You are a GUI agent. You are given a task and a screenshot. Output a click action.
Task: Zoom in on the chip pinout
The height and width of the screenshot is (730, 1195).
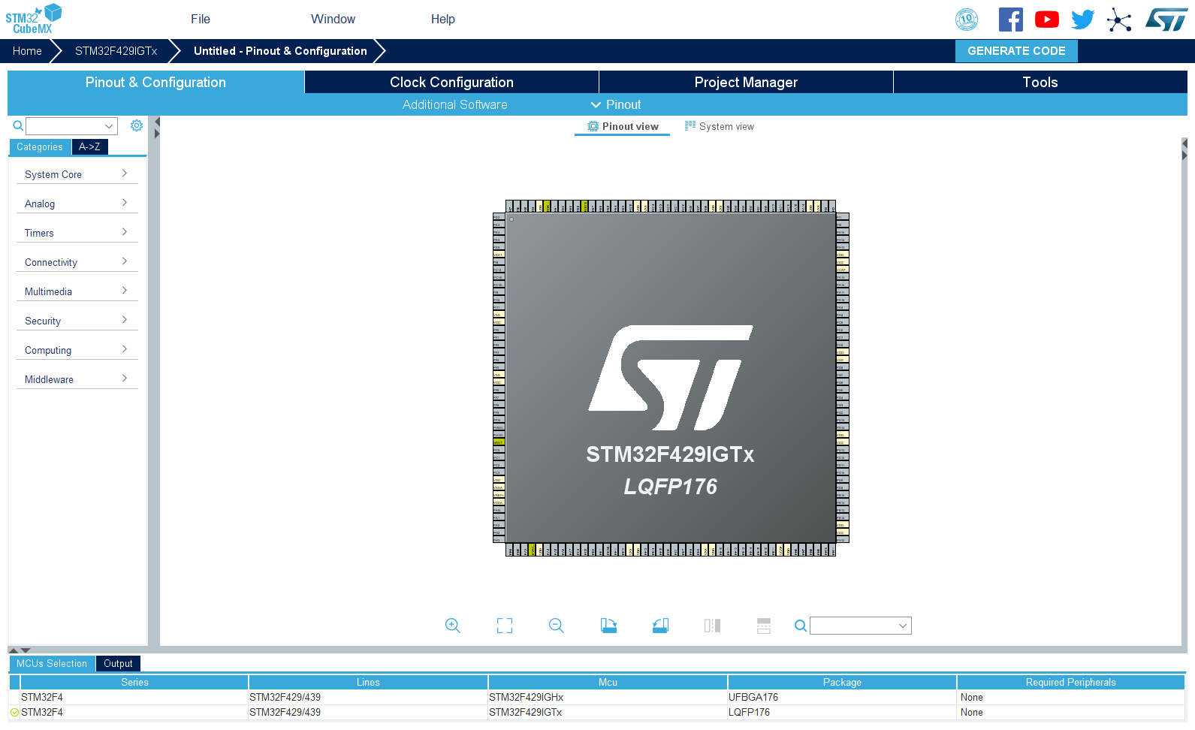point(453,626)
